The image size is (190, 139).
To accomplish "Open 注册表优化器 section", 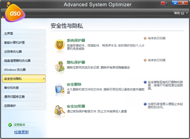I will [24, 52].
